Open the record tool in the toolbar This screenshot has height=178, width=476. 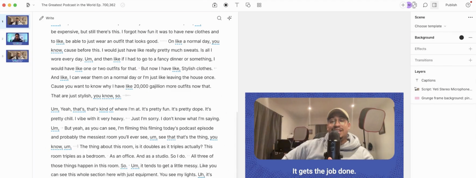tap(226, 5)
